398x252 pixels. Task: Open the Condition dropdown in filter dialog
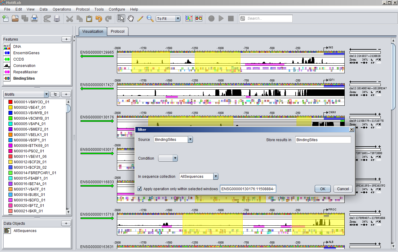[175, 158]
